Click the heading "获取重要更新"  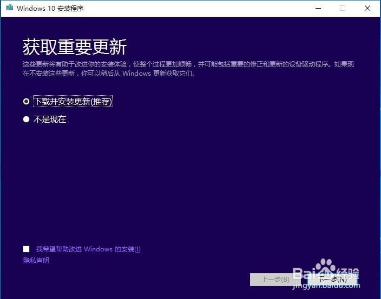(x=75, y=46)
